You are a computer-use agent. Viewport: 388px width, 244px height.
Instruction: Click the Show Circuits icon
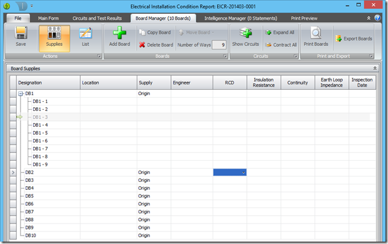pos(245,34)
